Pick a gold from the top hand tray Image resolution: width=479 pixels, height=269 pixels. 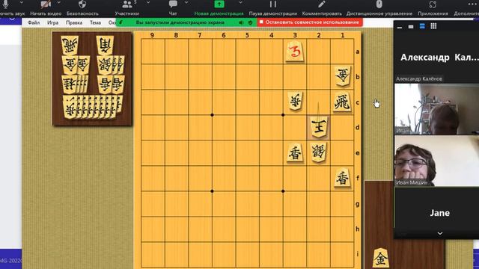tap(70, 65)
